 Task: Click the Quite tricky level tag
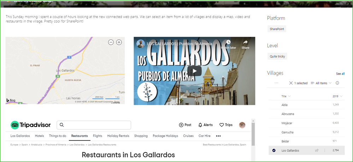click(277, 56)
